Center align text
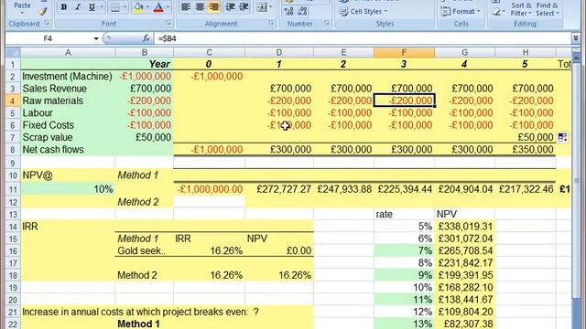586x329 pixels. click(x=200, y=7)
